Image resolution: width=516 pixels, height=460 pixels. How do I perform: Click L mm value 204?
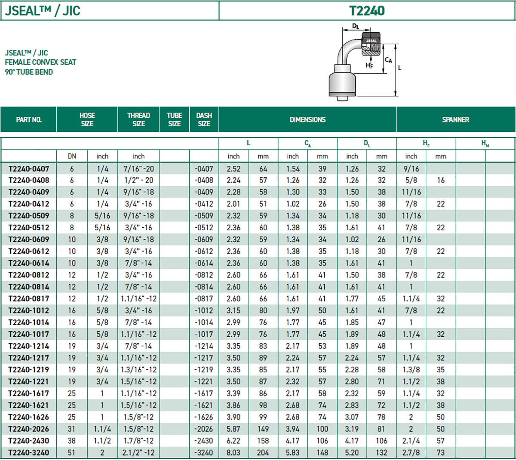coord(263,452)
